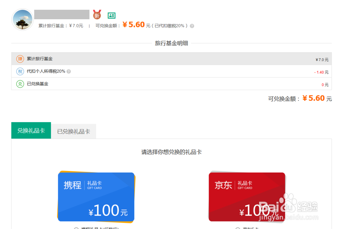
Task: Click the user avatar photo
Action: point(23,20)
